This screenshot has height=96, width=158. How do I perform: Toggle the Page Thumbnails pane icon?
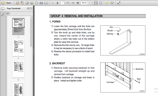click(x=3, y=8)
